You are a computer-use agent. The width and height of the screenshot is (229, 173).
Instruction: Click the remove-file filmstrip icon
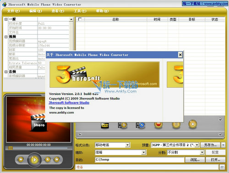122,125
